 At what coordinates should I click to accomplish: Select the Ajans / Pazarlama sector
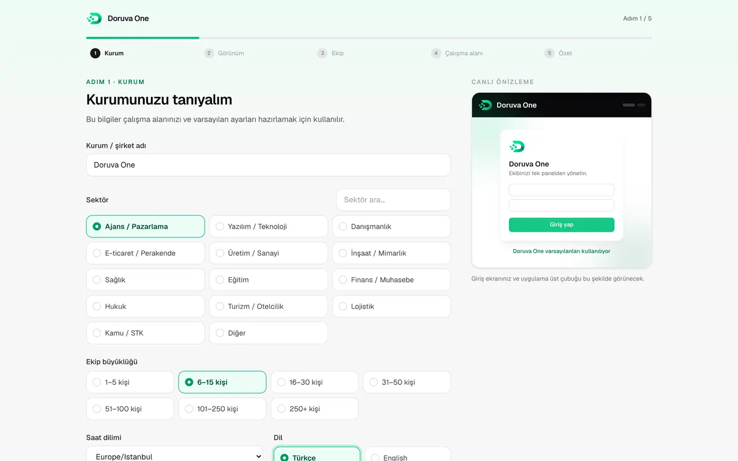[x=145, y=226]
